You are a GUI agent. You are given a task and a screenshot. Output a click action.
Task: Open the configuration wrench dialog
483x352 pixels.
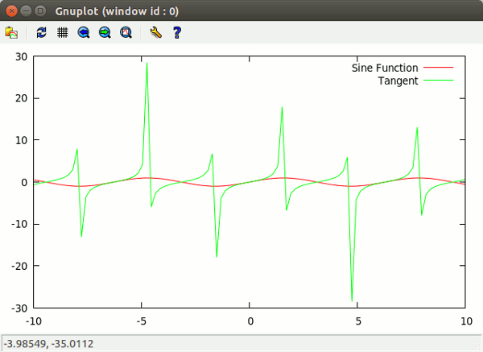[x=156, y=33]
